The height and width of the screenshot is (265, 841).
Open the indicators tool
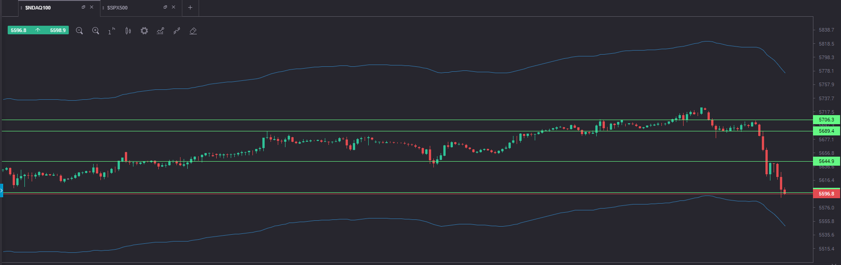161,31
